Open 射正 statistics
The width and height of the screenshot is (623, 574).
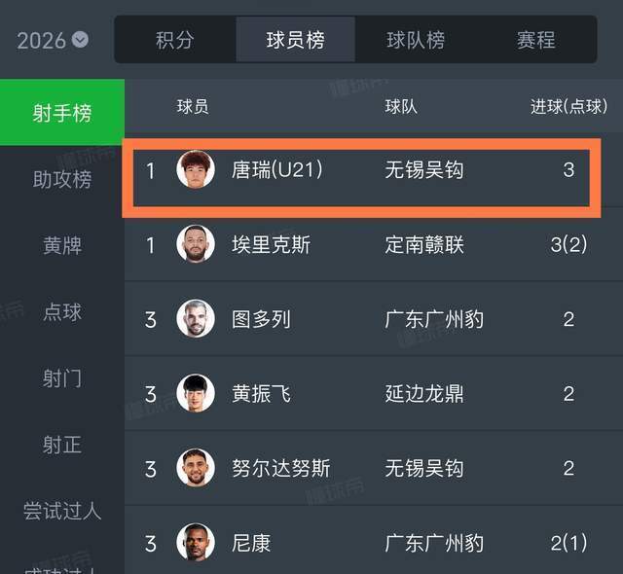click(x=62, y=445)
